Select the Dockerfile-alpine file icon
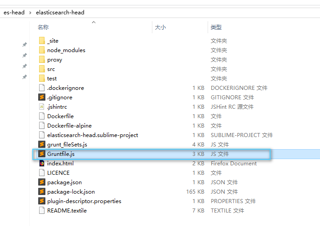 click(x=42, y=125)
